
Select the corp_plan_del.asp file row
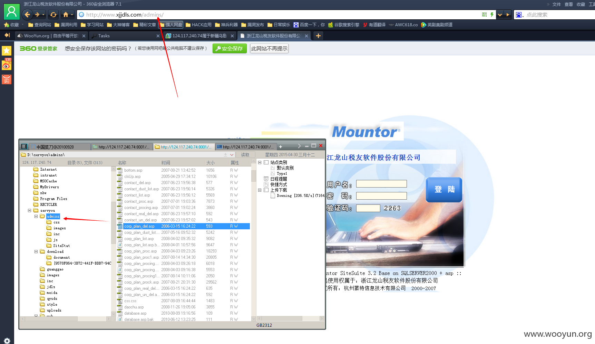coord(184,226)
